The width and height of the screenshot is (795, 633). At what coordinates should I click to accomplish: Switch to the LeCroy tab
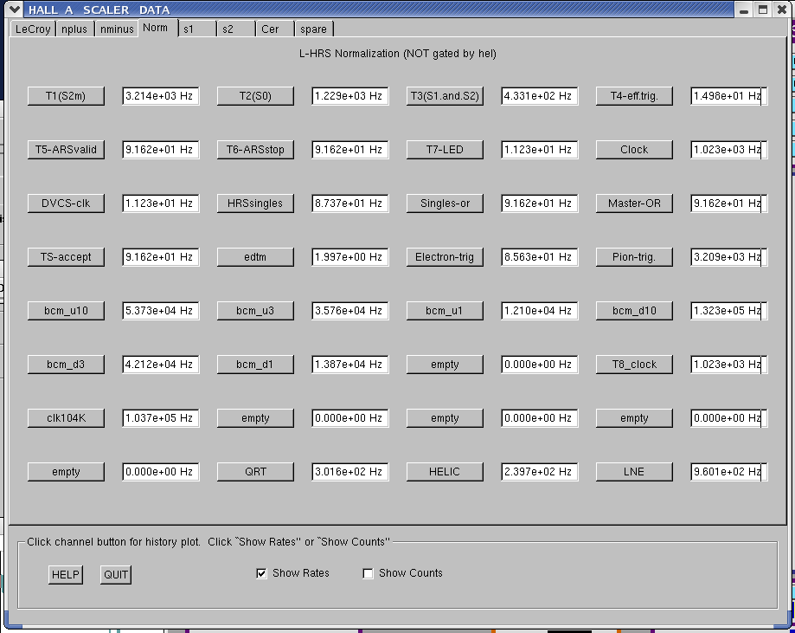pyautogui.click(x=33, y=29)
